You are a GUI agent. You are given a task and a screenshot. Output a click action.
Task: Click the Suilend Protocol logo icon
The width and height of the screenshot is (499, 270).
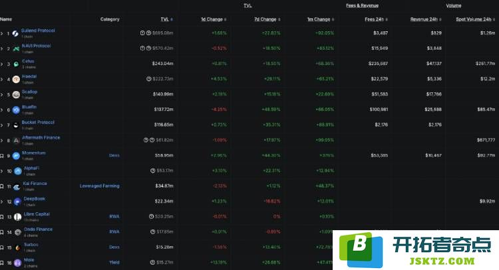click(15, 33)
